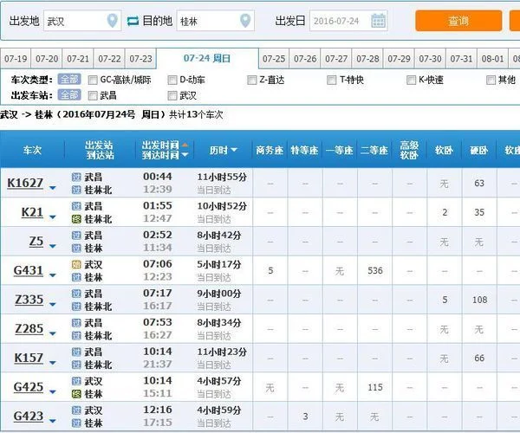This screenshot has width=520, height=433.
Task: Select the 07-20 date tab
Action: (47, 59)
